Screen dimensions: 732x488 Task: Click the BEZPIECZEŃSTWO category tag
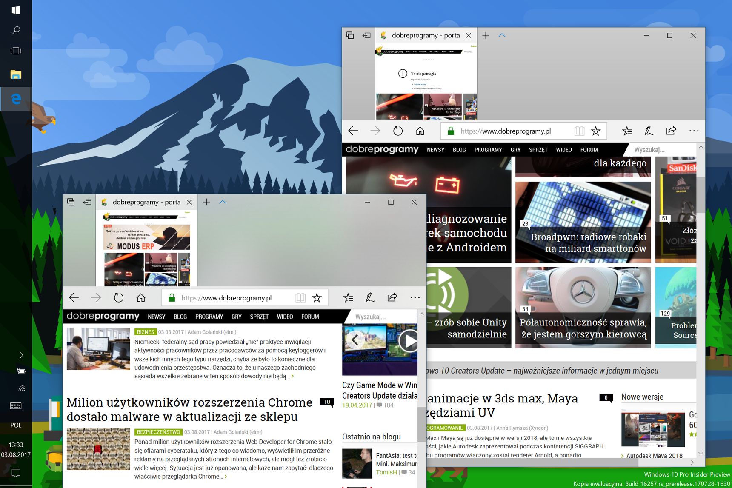(x=158, y=432)
